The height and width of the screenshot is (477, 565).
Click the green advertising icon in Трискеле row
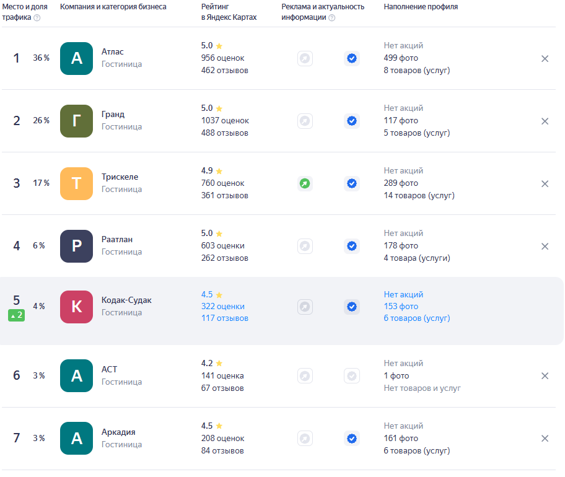pyautogui.click(x=305, y=184)
